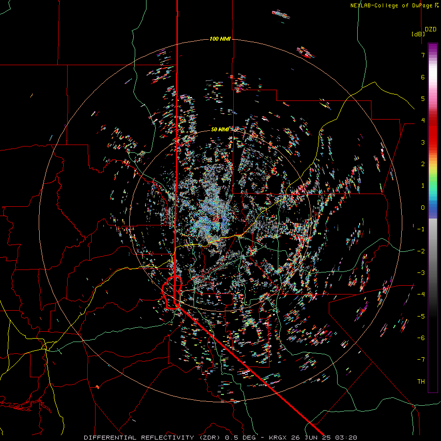Click the DZD label above the color scale

tap(431, 29)
